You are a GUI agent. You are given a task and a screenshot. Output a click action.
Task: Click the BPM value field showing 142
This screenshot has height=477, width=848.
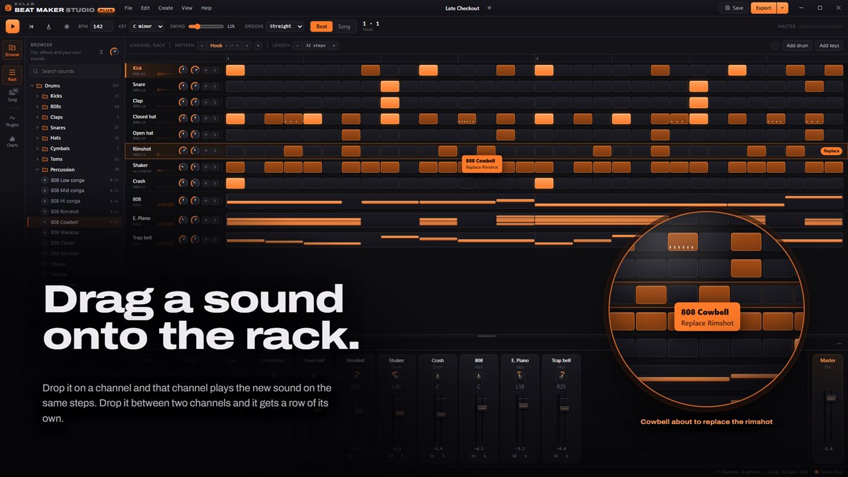click(x=101, y=26)
